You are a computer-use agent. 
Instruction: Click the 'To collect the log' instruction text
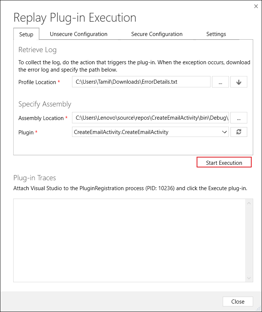(x=134, y=66)
